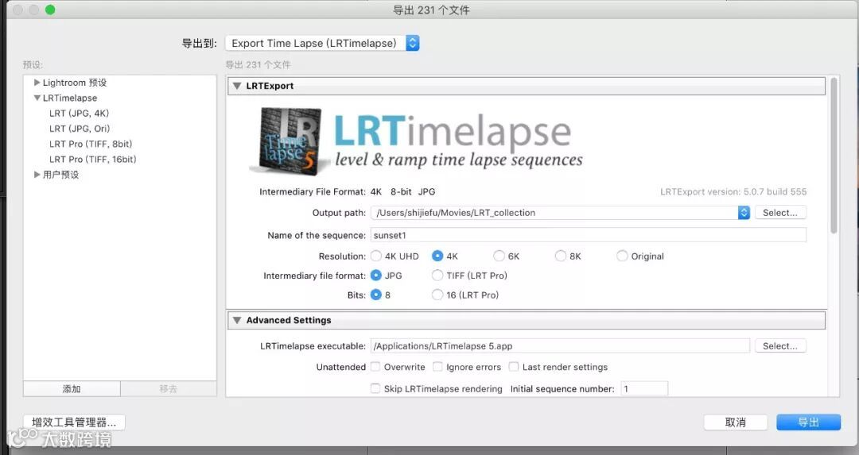Click the Initial sequence number field
The width and height of the screenshot is (859, 455).
tap(644, 388)
